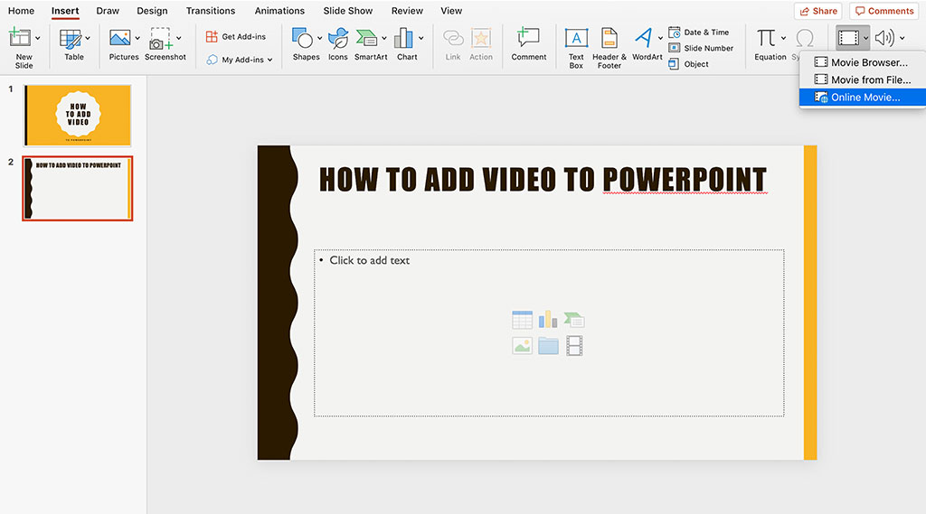
Task: Insert a SmartArt graphic
Action: pyautogui.click(x=367, y=38)
